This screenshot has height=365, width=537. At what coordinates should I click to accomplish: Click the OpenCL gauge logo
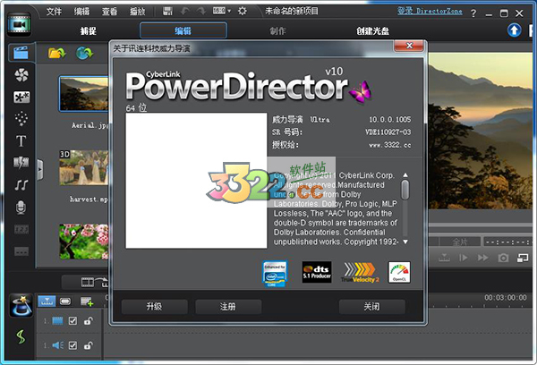pos(399,272)
